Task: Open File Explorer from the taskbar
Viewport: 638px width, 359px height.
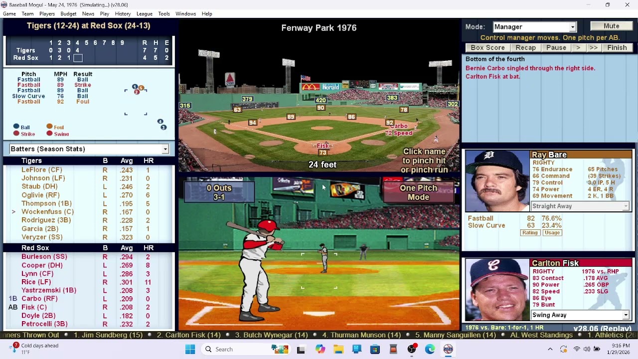Action: click(338, 349)
